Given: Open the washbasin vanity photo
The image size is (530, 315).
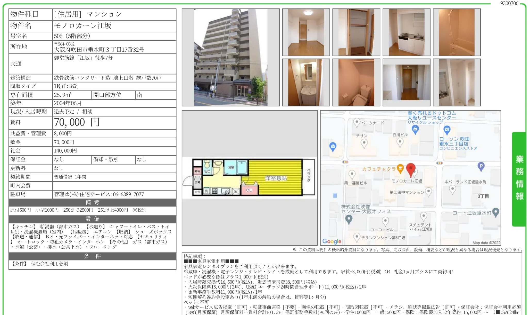Looking at the screenshot, I should 306,82.
